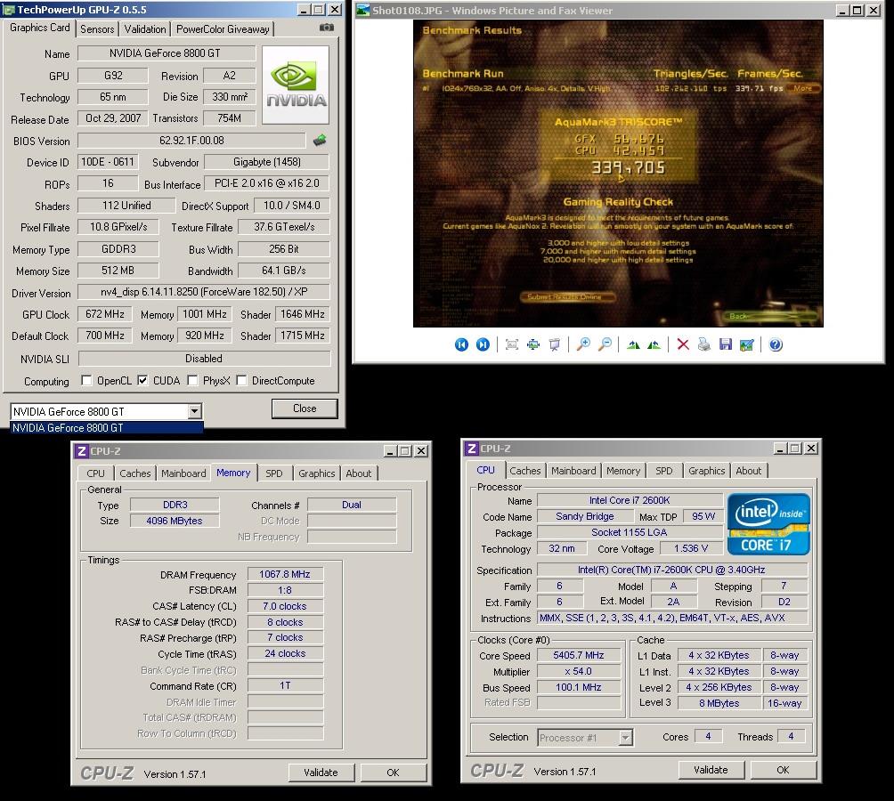
Task: Open About tab in right CPU-Z window
Action: click(x=748, y=471)
